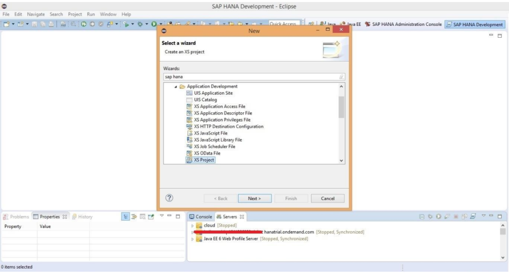Open the Window menu
Viewport: 509px width, 273px height.
(108, 14)
